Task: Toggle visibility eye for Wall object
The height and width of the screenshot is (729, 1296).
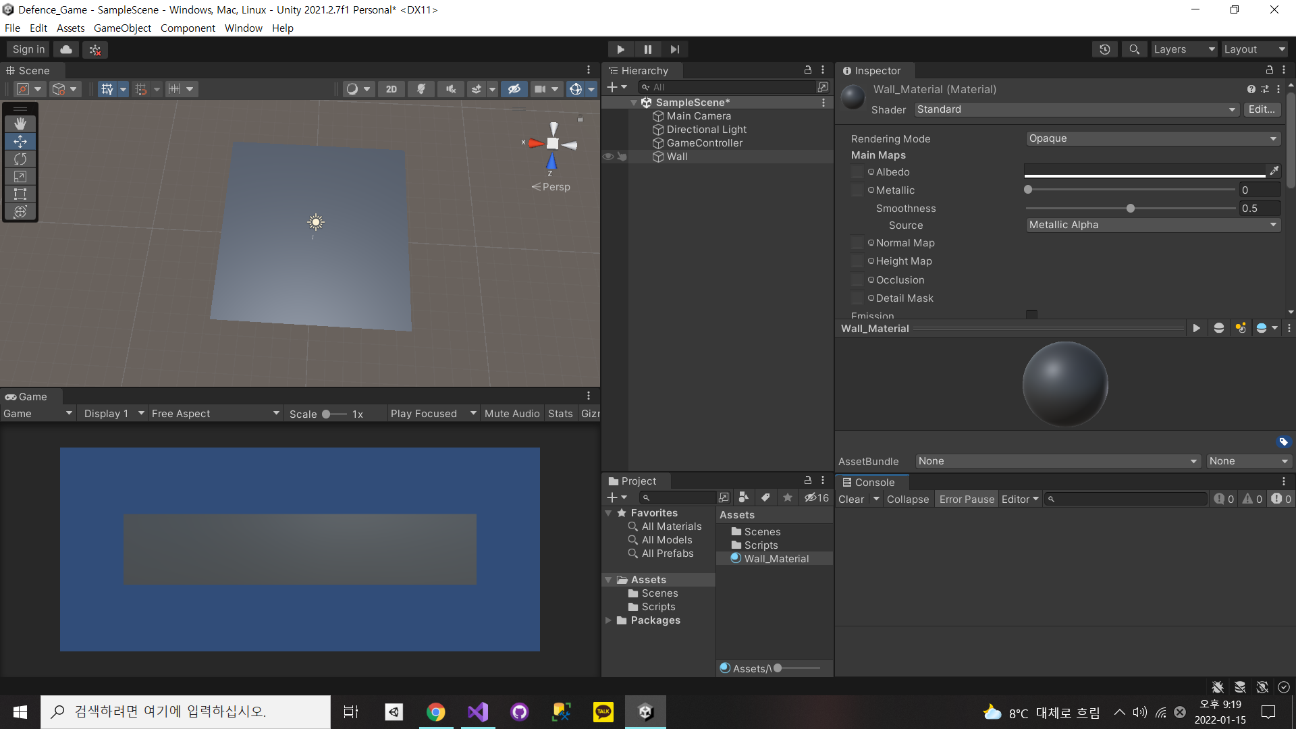Action: 607,157
